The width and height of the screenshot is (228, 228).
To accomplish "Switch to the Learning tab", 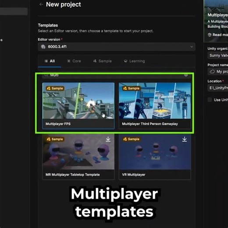I will click(134, 61).
